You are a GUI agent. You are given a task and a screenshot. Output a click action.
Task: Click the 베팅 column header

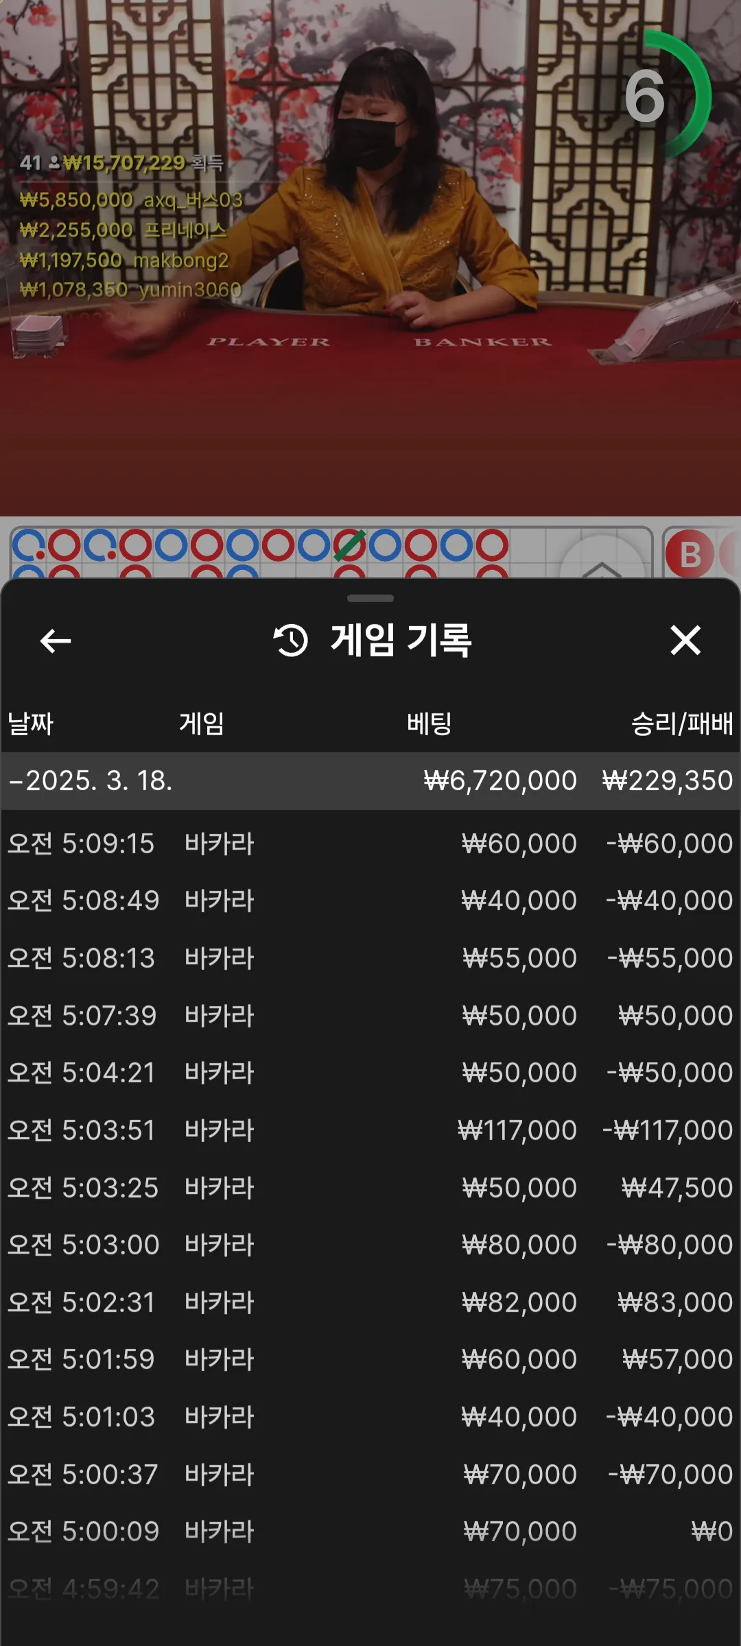pos(429,724)
